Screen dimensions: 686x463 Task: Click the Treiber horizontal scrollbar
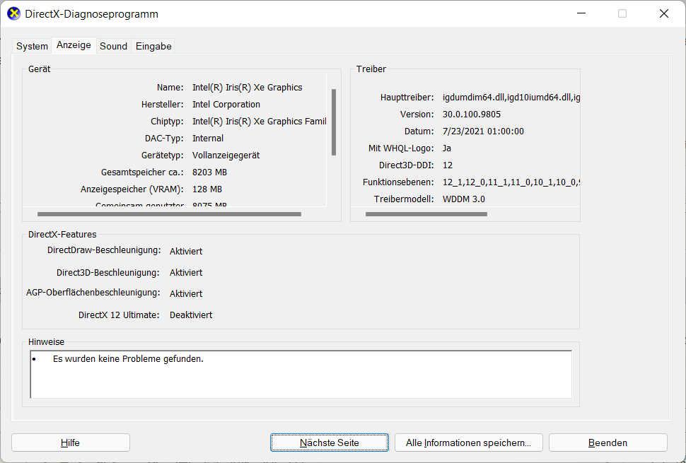[x=426, y=214]
